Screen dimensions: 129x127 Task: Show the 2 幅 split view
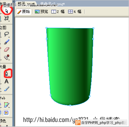pos(58,12)
